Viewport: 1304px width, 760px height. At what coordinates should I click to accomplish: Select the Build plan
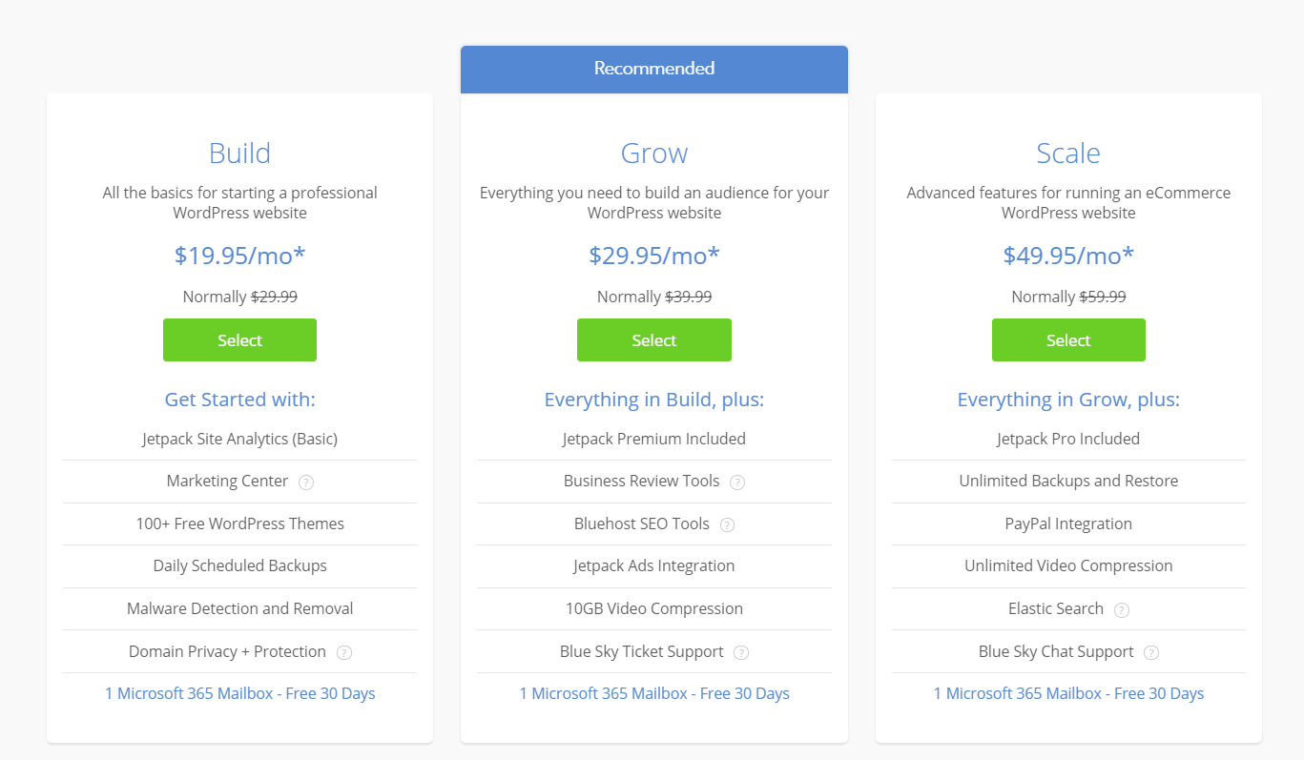[x=239, y=340]
